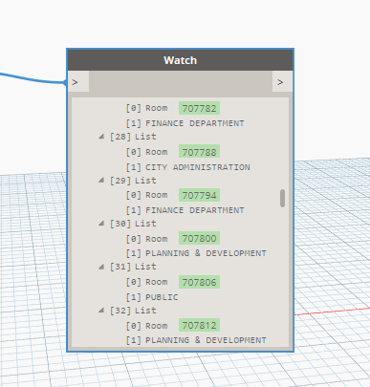Click the Room ID 707782 link
This screenshot has width=370, height=387.
coord(199,108)
